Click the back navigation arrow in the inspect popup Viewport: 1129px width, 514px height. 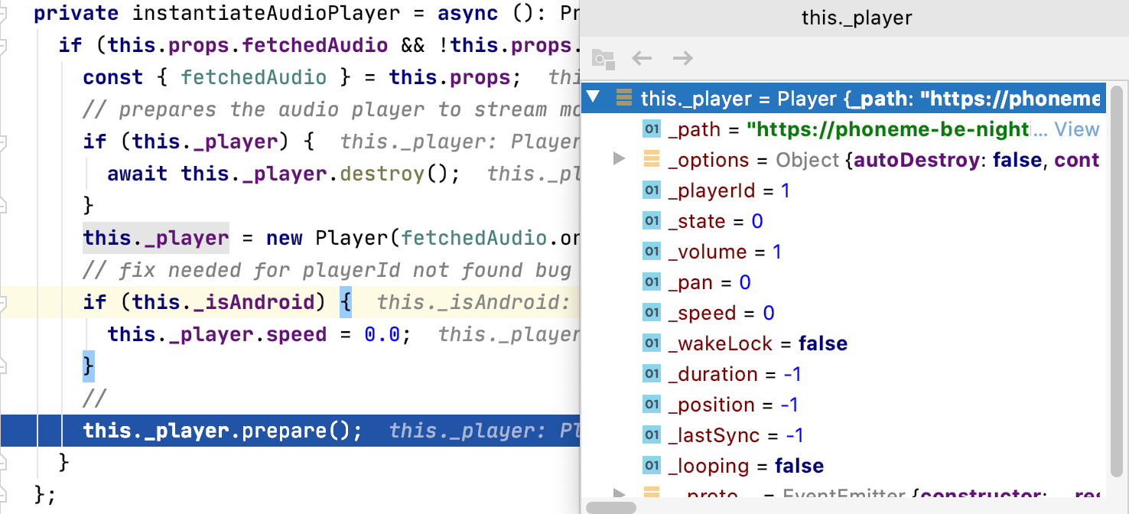(x=642, y=57)
